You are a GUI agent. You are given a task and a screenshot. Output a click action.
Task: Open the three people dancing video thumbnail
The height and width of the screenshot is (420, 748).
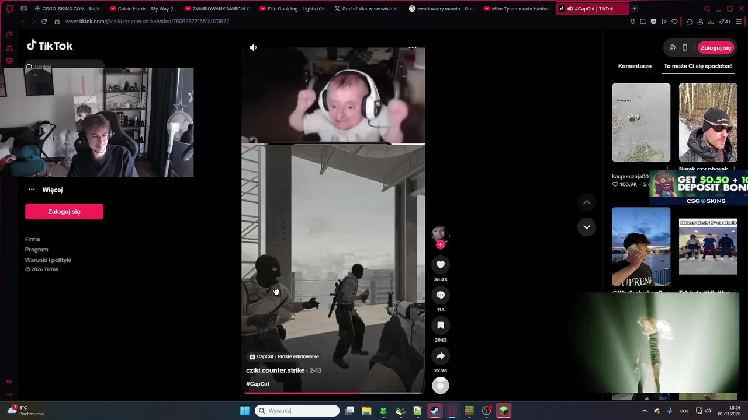tap(708, 247)
